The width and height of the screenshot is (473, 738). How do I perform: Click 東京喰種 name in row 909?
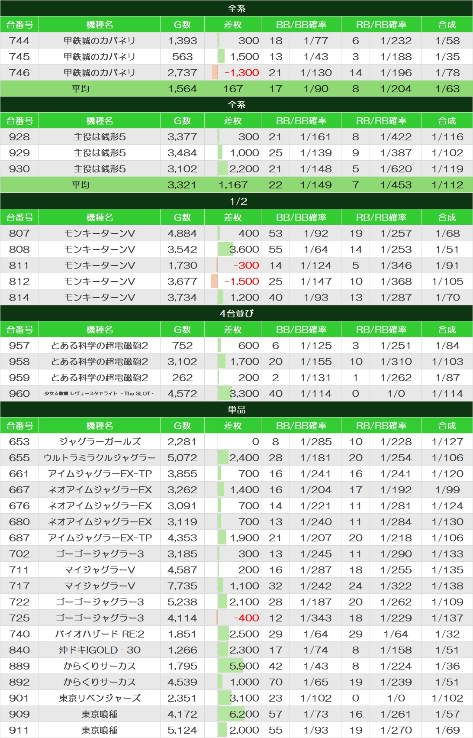click(x=100, y=714)
